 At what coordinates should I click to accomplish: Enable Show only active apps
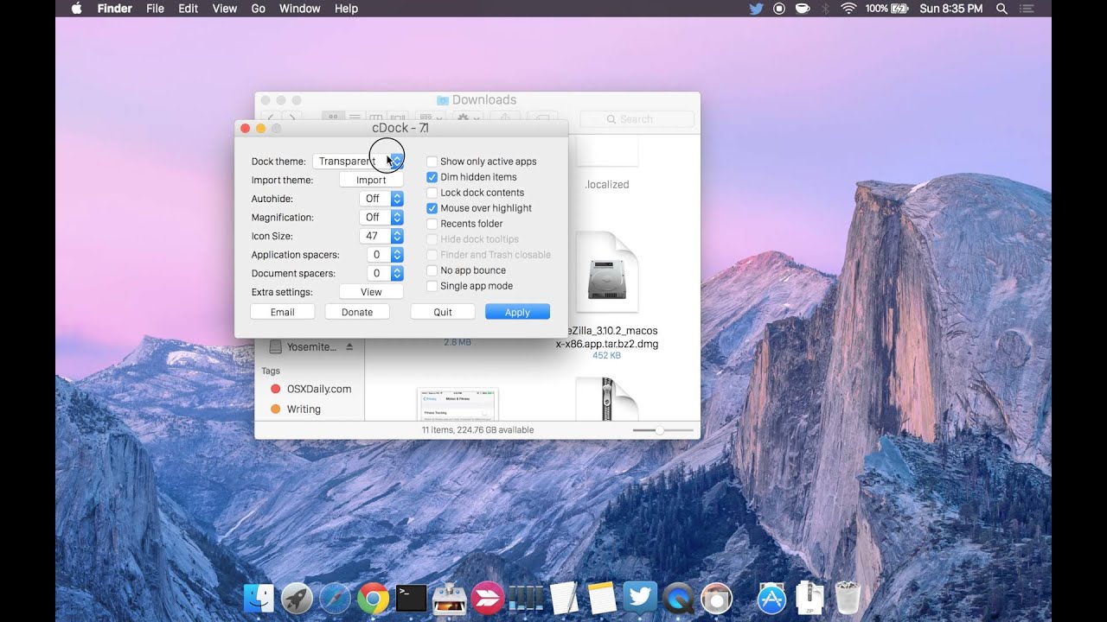coord(432,162)
